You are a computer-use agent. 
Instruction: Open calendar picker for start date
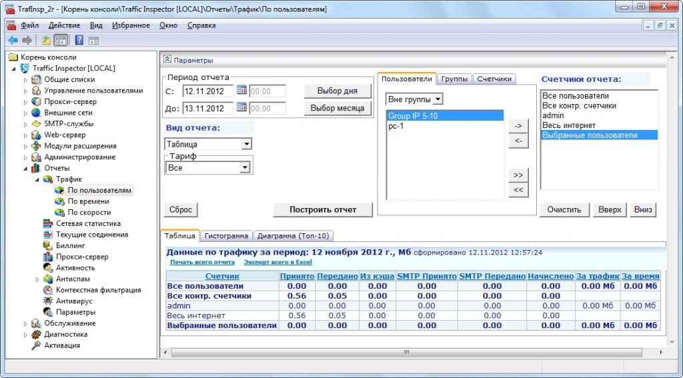(241, 91)
